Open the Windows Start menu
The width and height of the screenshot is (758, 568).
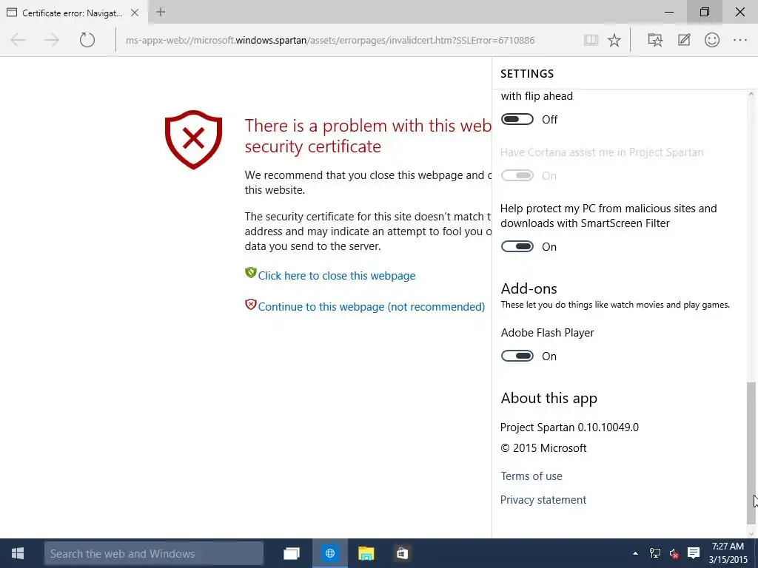point(18,553)
